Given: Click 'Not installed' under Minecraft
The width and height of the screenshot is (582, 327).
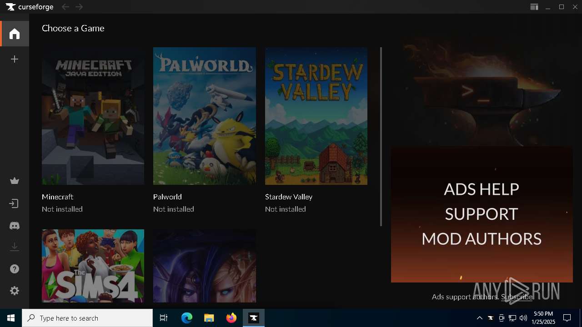Looking at the screenshot, I should [62, 209].
